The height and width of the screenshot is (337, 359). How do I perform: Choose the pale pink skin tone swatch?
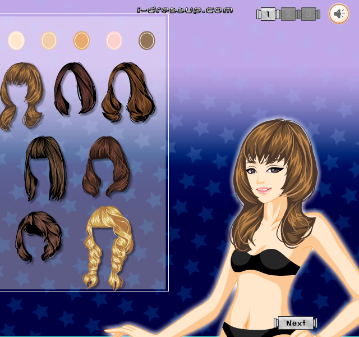pyautogui.click(x=114, y=40)
